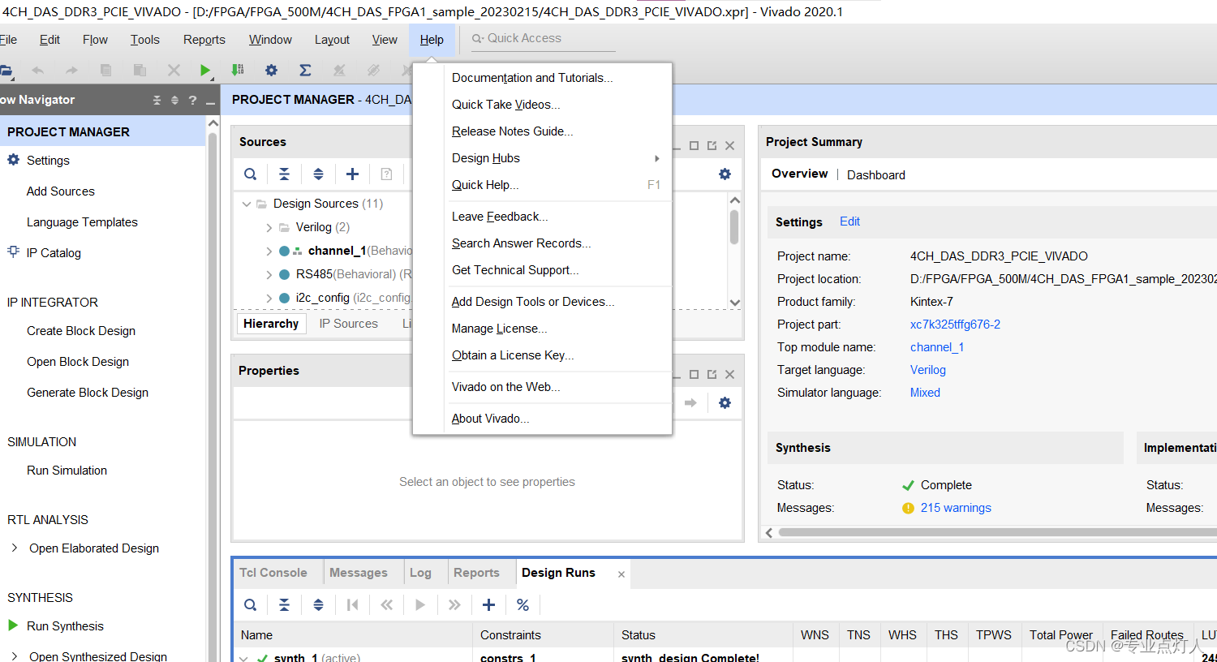The width and height of the screenshot is (1217, 662).
Task: Add sources with plus icon
Action: [x=352, y=174]
